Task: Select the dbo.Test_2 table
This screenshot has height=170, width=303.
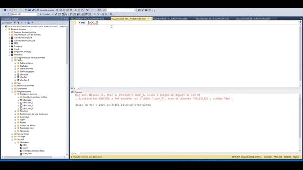Action: [x=25, y=80]
